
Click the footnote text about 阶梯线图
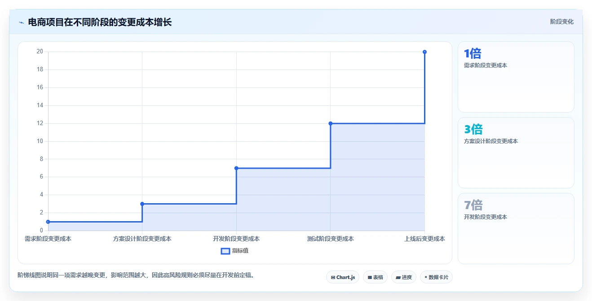[x=136, y=275]
